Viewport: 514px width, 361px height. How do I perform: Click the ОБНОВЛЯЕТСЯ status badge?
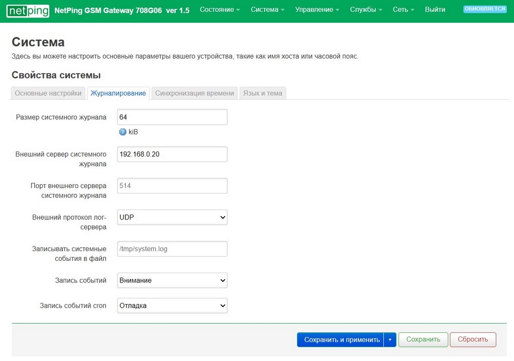click(x=484, y=9)
